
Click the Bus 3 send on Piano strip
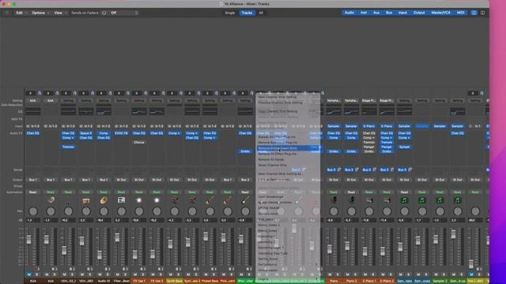pos(331,170)
